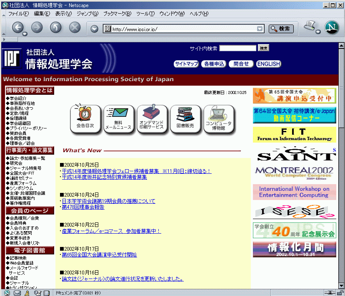Click the vertical scrollbar down arrow

[341, 286]
